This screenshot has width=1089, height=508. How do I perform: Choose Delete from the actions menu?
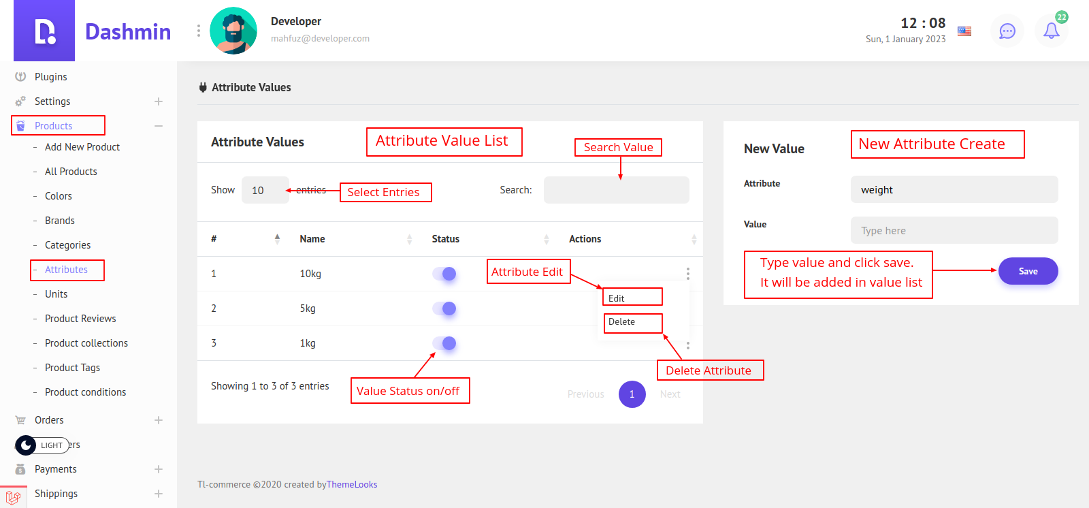[621, 322]
